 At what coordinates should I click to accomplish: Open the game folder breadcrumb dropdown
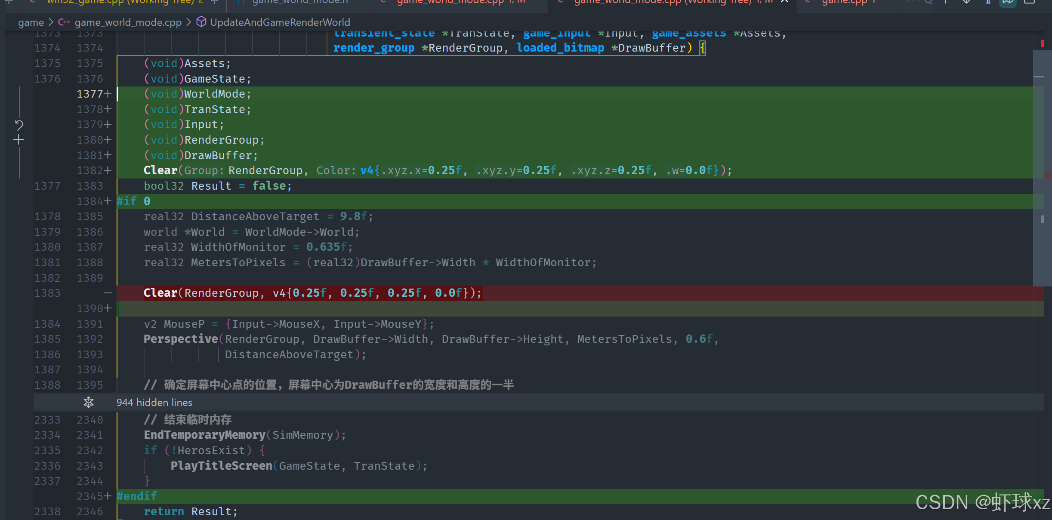coord(31,22)
